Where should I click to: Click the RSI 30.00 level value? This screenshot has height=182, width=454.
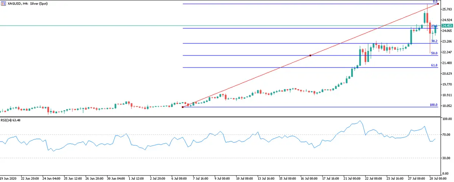(446, 158)
